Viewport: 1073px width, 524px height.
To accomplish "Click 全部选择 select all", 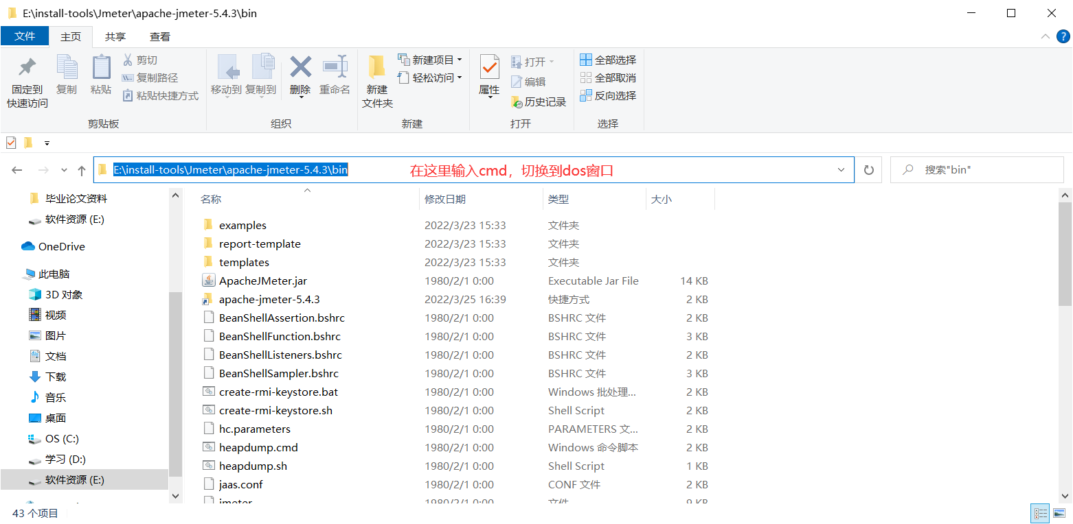I will (608, 60).
